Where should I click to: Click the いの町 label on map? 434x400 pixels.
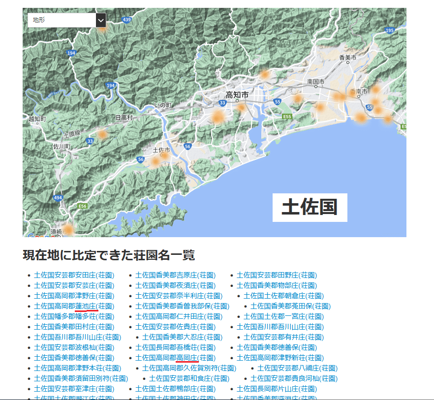coord(163,105)
